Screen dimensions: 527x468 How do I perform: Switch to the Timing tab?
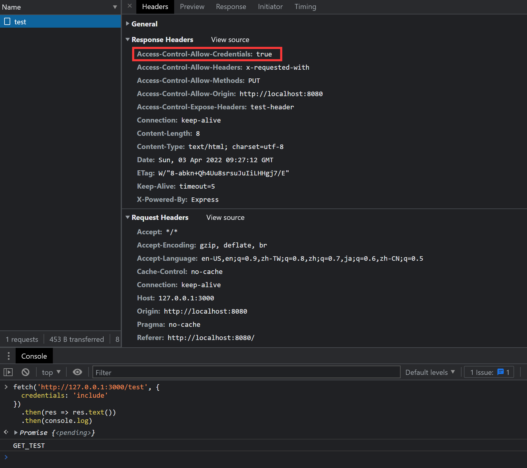tap(305, 7)
